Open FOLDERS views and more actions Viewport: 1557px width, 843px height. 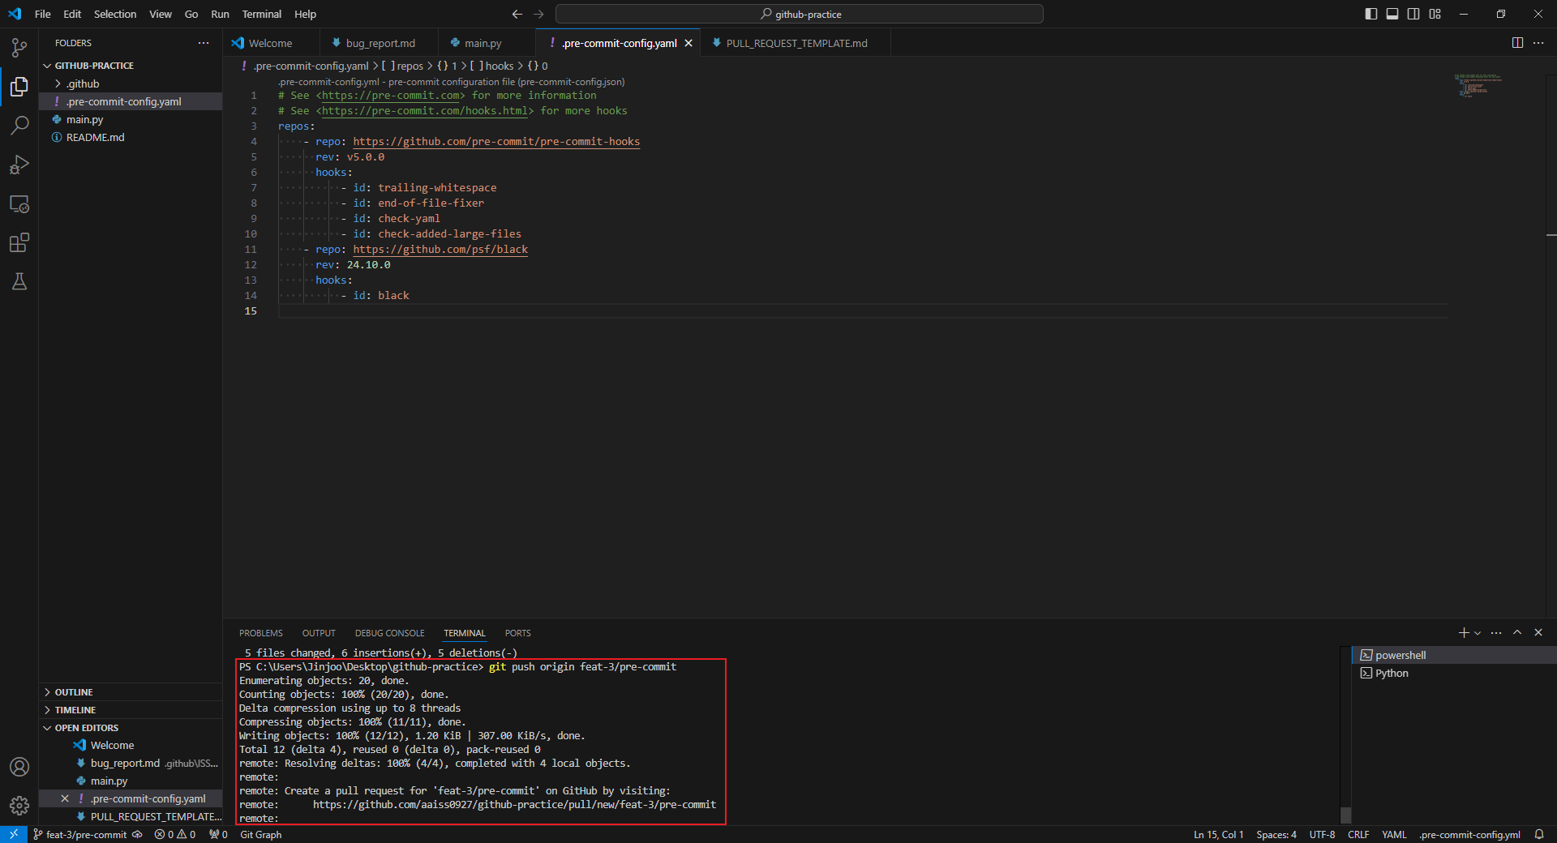click(x=204, y=43)
